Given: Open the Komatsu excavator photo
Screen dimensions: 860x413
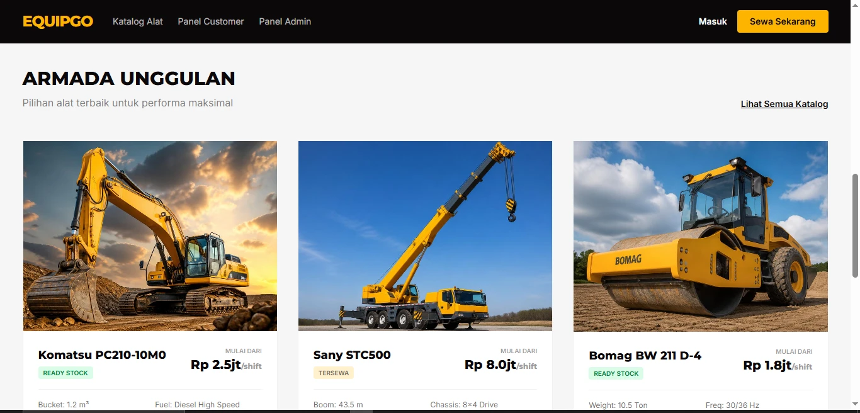Looking at the screenshot, I should click(x=150, y=236).
